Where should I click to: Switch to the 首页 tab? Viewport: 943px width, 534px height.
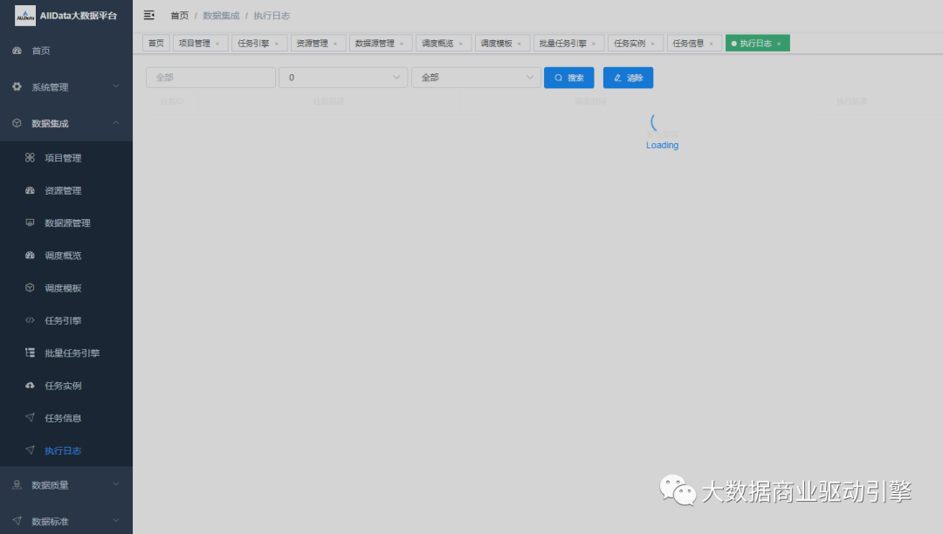click(x=155, y=42)
